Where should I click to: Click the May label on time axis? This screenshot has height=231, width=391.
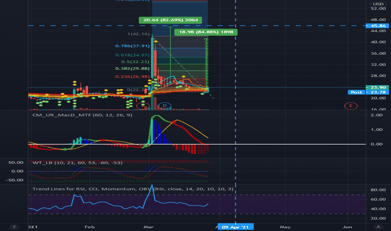285,227
